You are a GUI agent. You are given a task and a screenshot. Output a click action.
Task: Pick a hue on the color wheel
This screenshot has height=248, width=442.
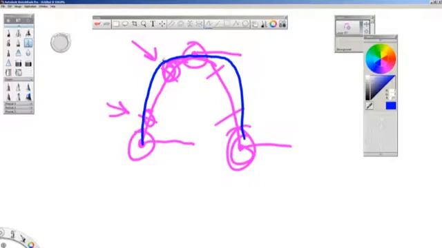(381, 59)
